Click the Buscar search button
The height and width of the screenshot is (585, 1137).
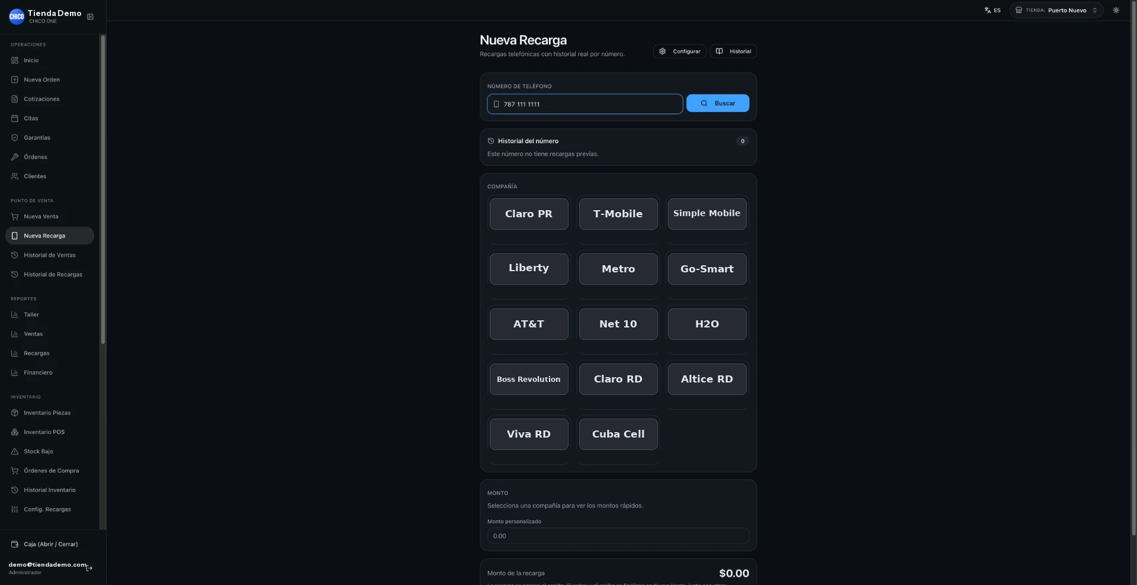tap(718, 104)
